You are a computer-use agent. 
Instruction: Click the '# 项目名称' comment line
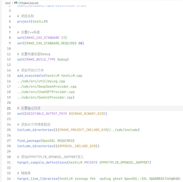click(x=26, y=16)
